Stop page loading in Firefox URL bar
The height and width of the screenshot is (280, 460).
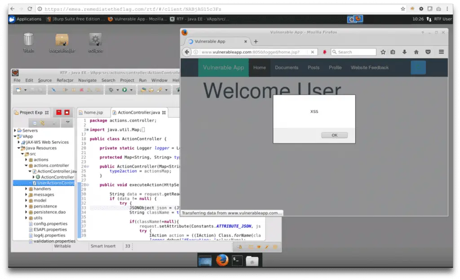click(313, 52)
